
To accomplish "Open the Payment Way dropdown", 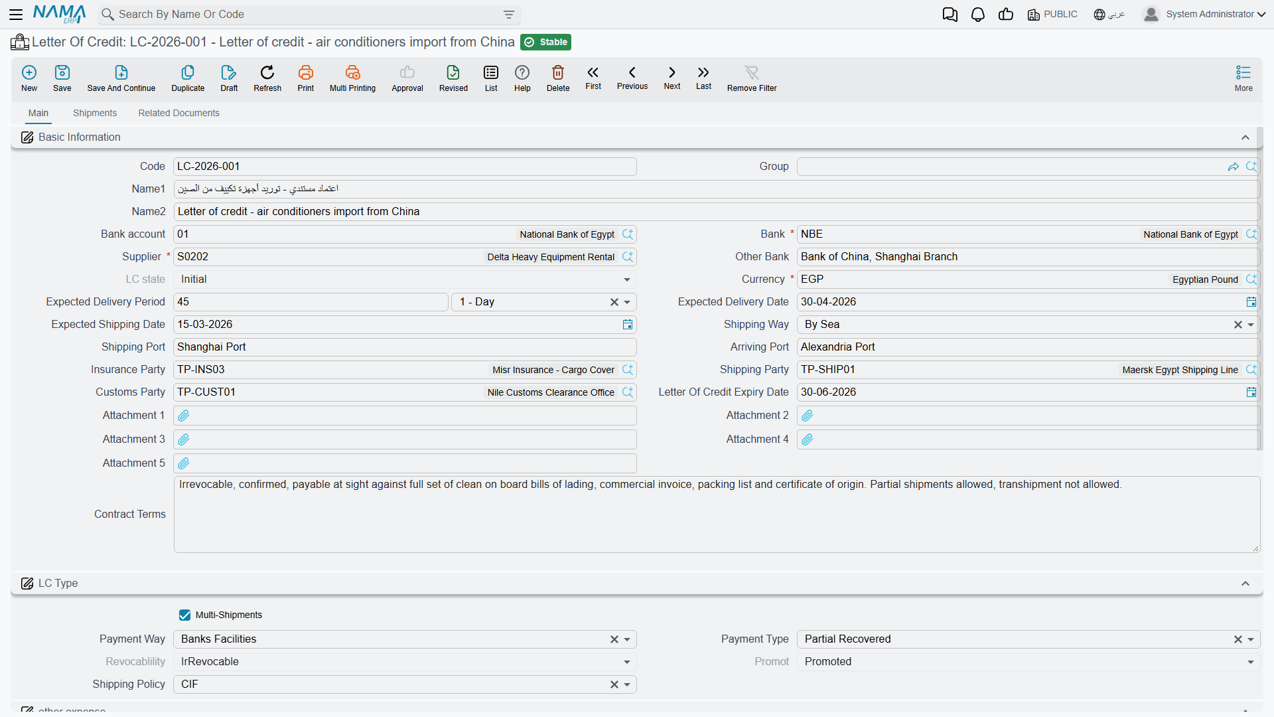I will [x=627, y=639].
